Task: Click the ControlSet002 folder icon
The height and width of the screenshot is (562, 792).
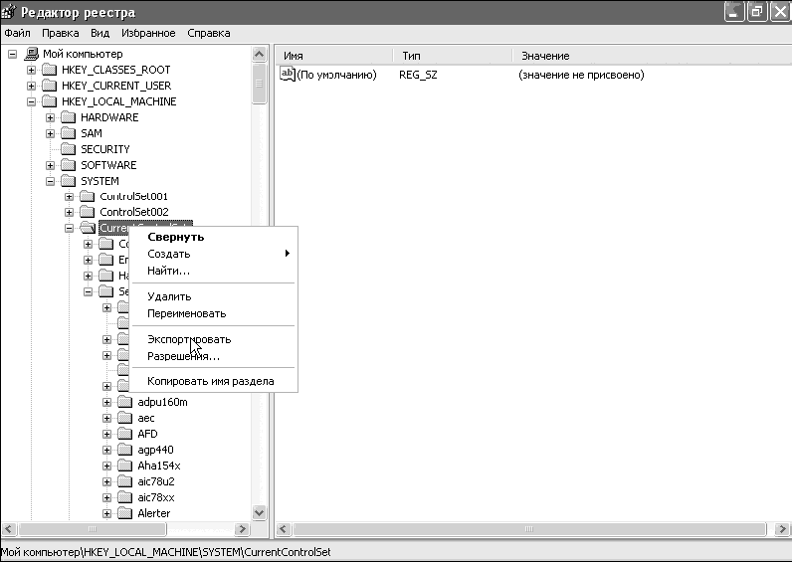Action: tap(88, 212)
